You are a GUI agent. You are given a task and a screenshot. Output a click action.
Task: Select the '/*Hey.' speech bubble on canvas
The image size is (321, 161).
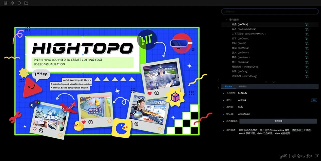[41, 75]
